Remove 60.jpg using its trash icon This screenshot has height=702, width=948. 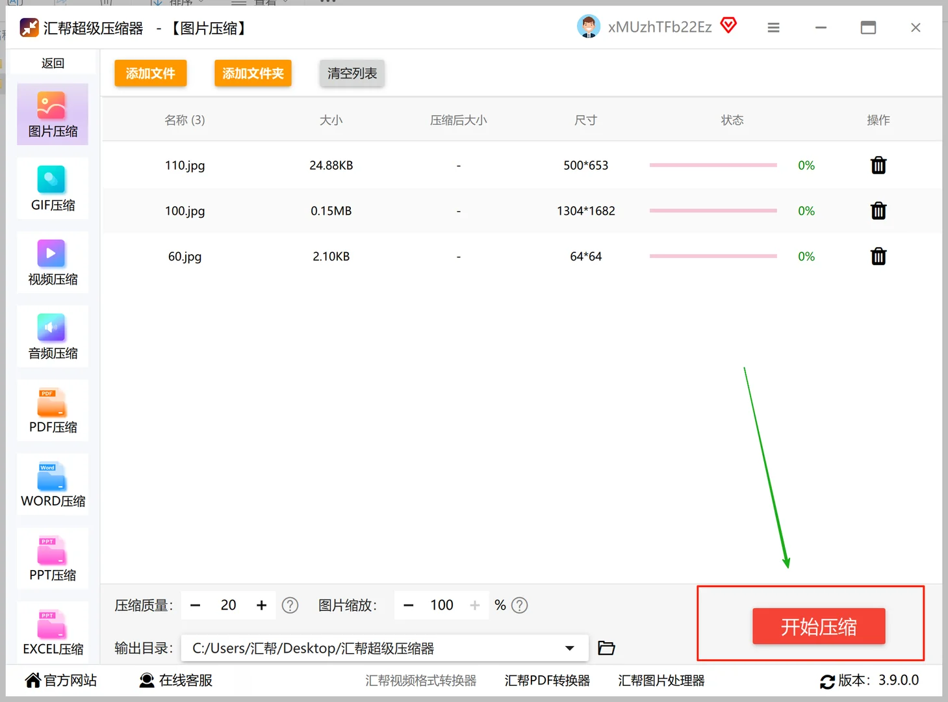point(878,256)
